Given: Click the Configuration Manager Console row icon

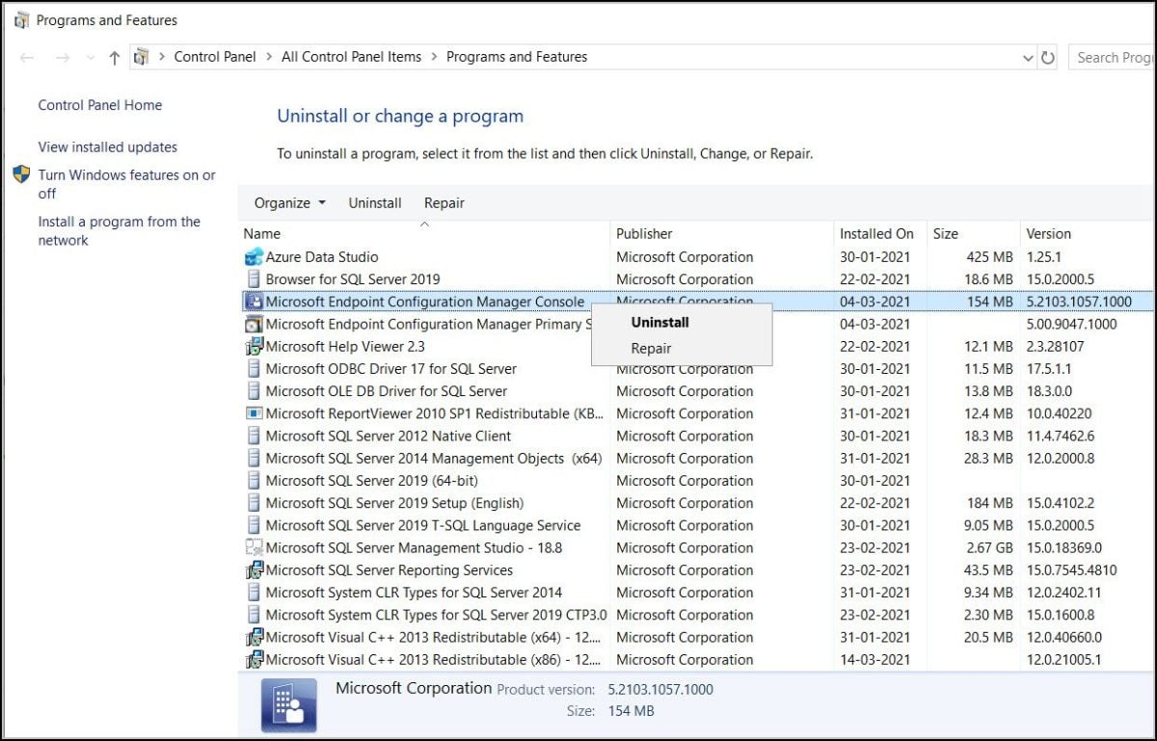Looking at the screenshot, I should (254, 302).
